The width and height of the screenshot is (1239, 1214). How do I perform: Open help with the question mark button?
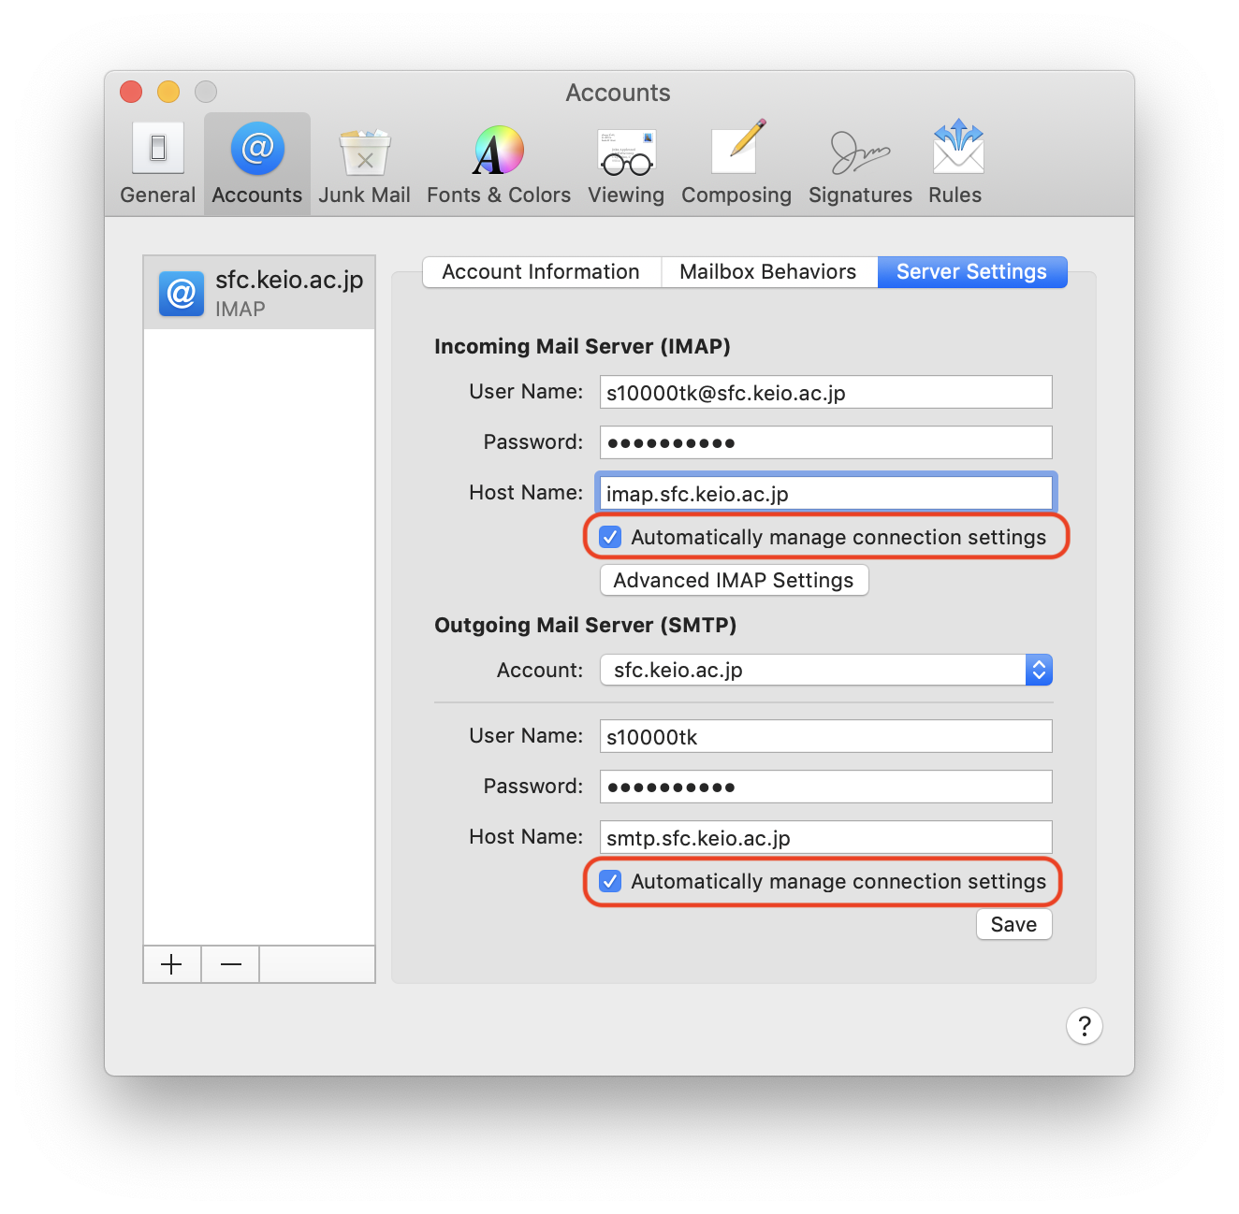pos(1084,1026)
